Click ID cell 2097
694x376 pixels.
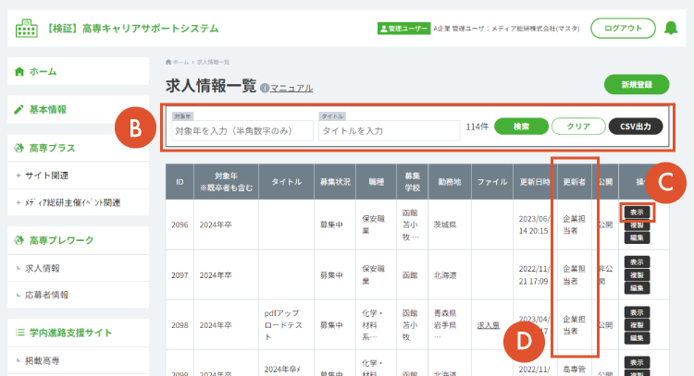[x=180, y=275]
